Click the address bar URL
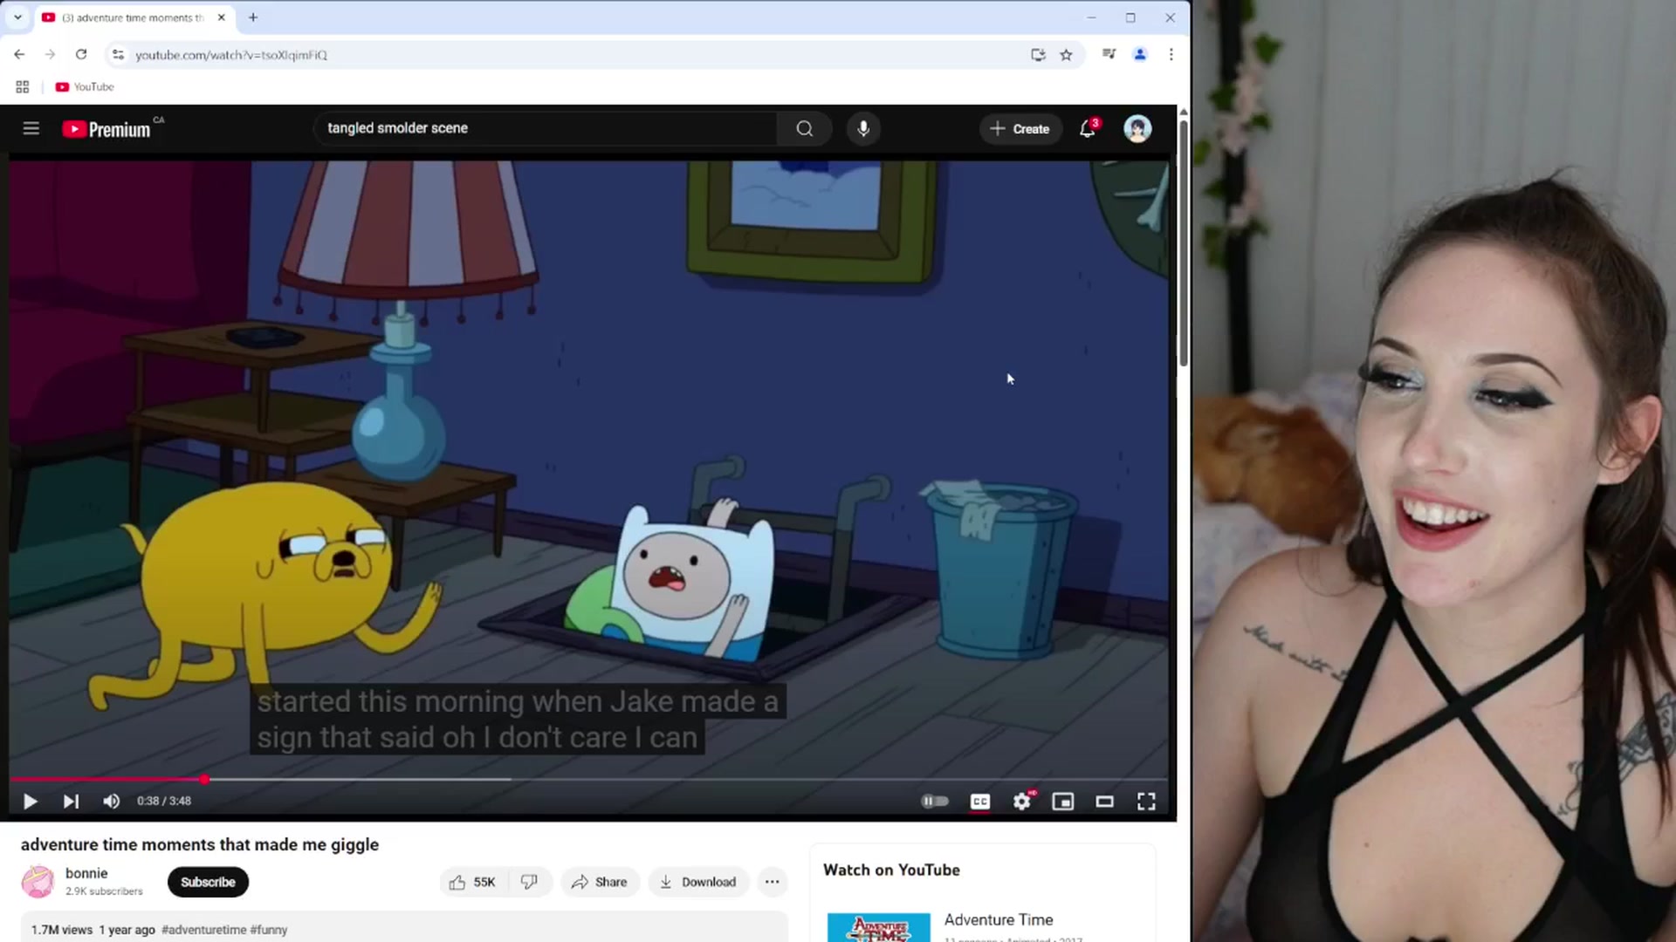This screenshot has width=1676, height=942. (231, 55)
